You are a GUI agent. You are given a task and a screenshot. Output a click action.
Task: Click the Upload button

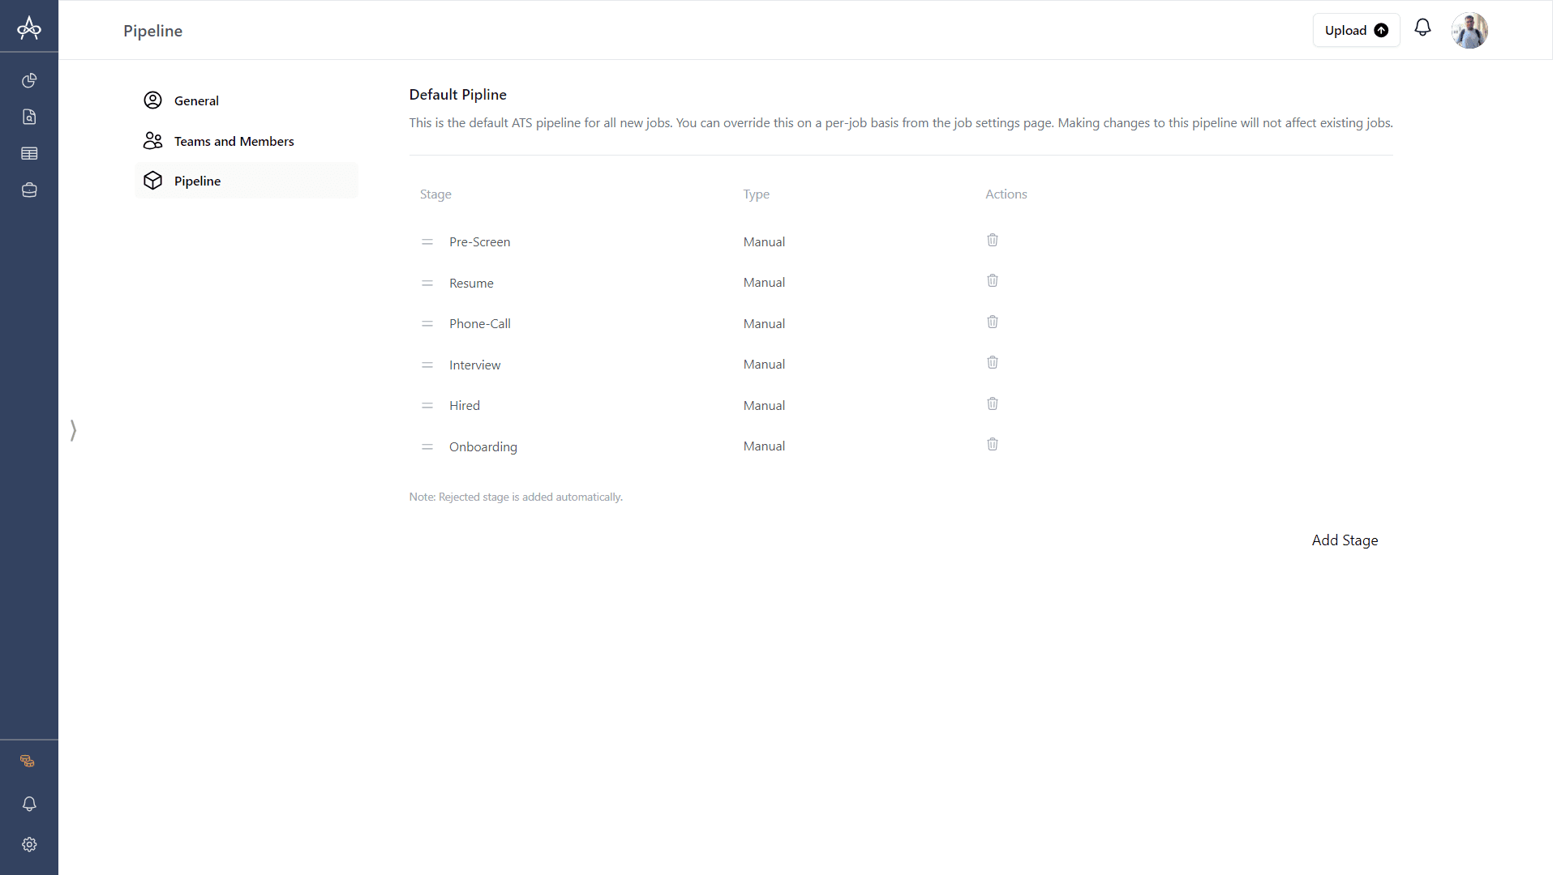tap(1356, 30)
